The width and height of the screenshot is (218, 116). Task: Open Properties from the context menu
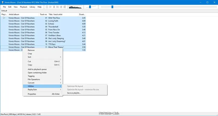pos(43,94)
